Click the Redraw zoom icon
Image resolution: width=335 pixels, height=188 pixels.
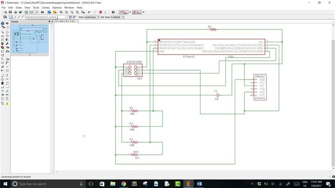(77, 12)
